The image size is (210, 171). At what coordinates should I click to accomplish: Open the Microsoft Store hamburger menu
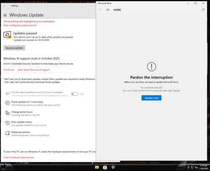[x=108, y=10]
